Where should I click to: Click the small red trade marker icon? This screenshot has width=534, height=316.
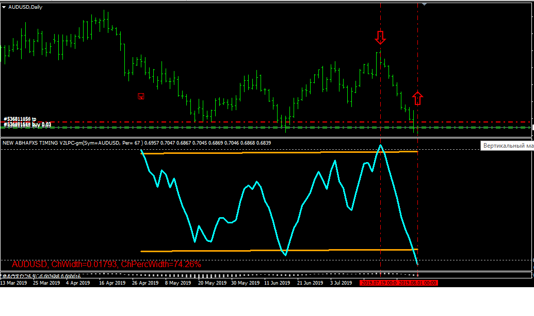click(141, 96)
